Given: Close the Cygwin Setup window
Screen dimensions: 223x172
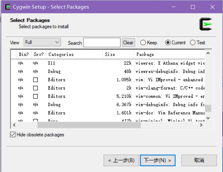Looking at the screenshot, I should [212, 7].
